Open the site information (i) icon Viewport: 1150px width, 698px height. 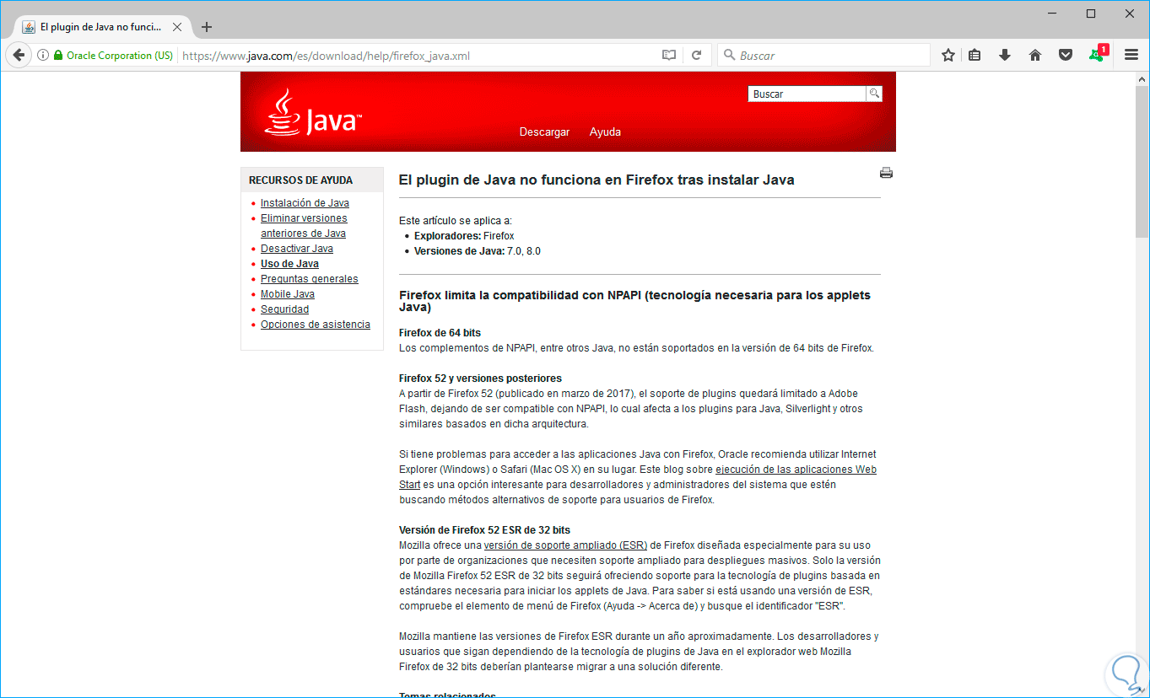(43, 55)
